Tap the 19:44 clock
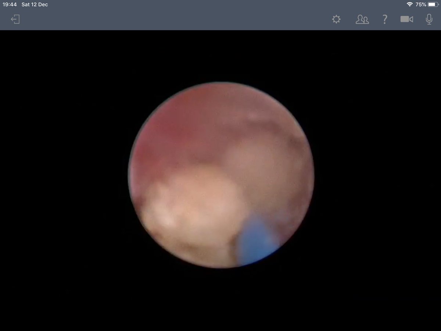 tap(10, 4)
